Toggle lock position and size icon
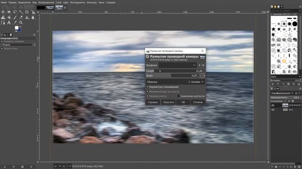The image size is (302, 169). click(289, 101)
